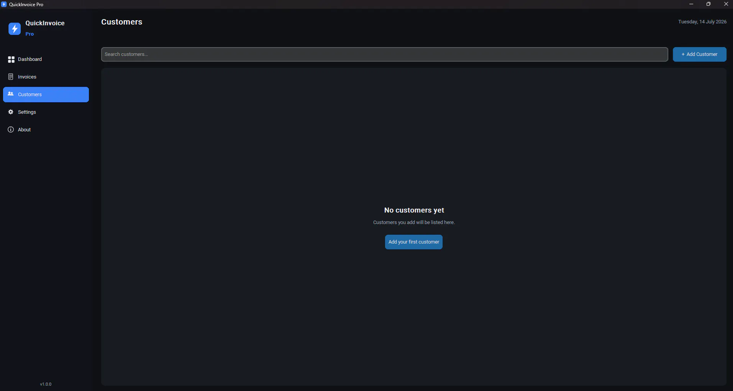Click the Customers page heading
The width and height of the screenshot is (733, 391).
[x=121, y=22]
